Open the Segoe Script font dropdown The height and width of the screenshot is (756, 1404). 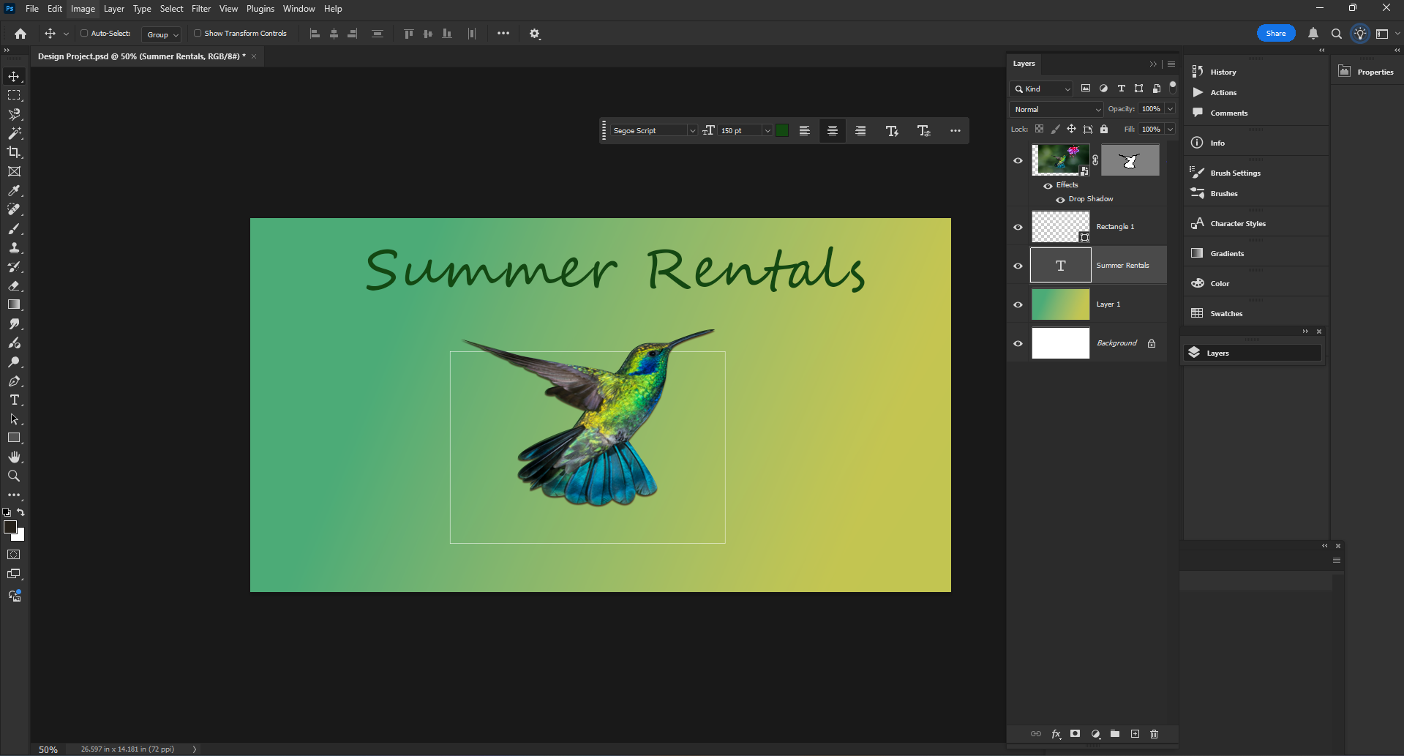point(653,131)
